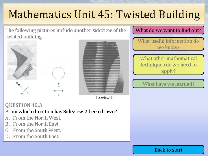Viewport: 208px width, 156px height.
Task: Click the question 'From which direction has Sideview 2 been drawn?'
Action: [61, 112]
